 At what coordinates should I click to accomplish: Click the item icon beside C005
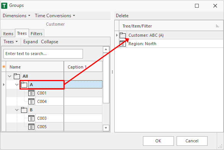point(31,127)
